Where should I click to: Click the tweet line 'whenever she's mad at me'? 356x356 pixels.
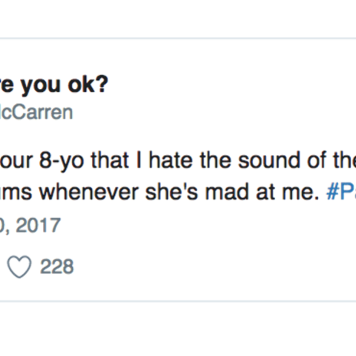tap(178, 192)
